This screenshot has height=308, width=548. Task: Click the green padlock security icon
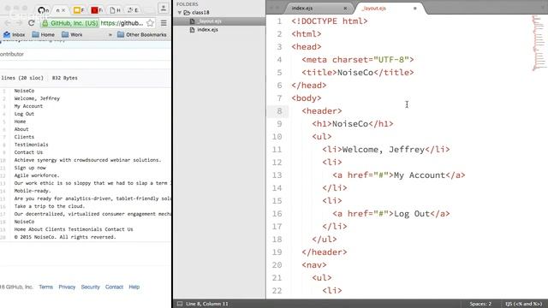[x=45, y=23]
